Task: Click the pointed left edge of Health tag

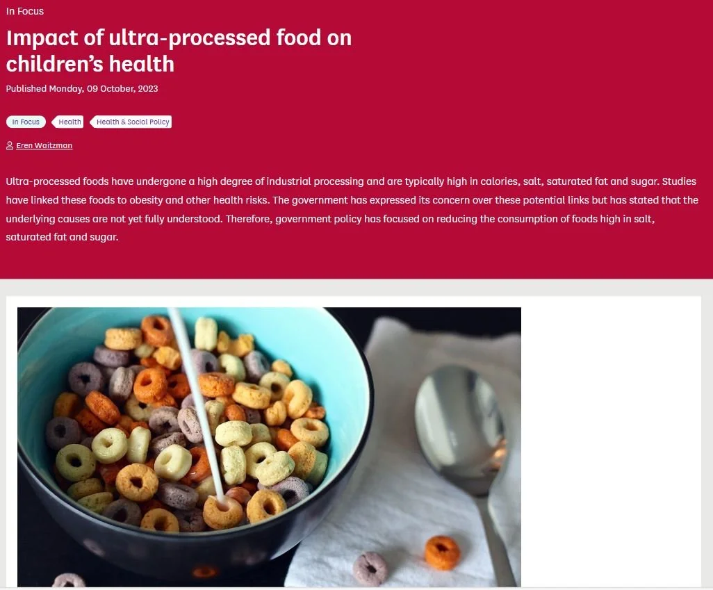Action: pos(54,122)
